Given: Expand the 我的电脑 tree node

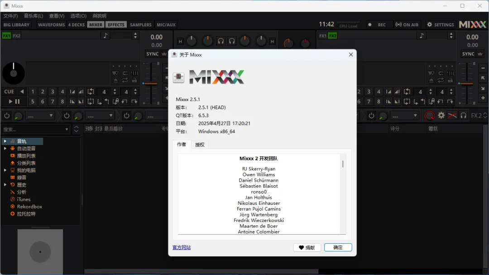Looking at the screenshot, I should click(5, 170).
